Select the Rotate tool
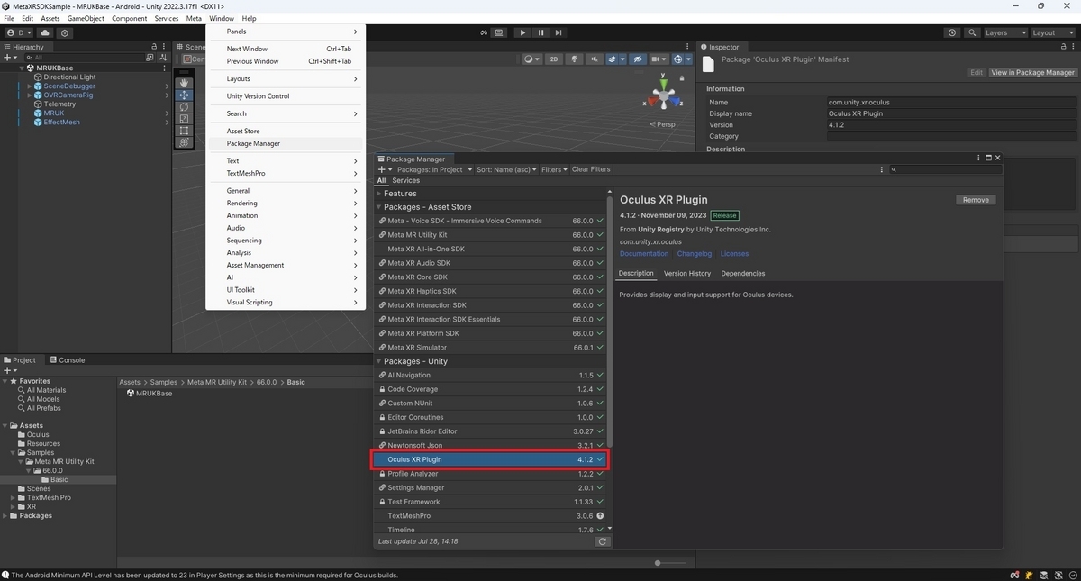Viewport: 1081px width, 581px height. (x=184, y=106)
